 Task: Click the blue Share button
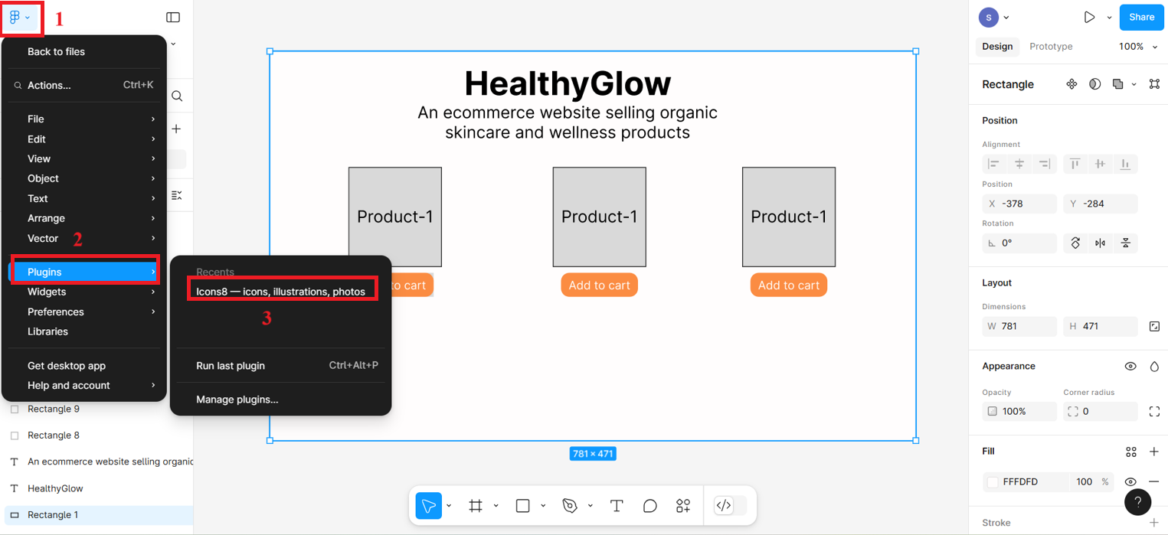pyautogui.click(x=1141, y=17)
